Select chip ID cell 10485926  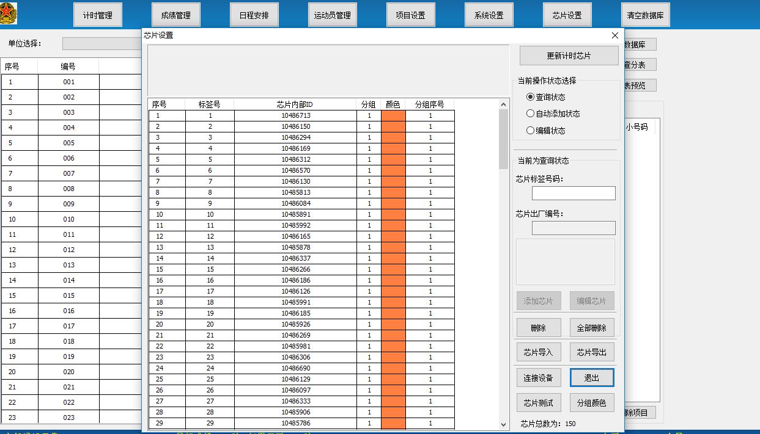click(295, 324)
